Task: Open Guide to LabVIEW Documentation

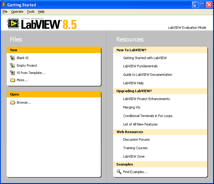Action: (x=147, y=75)
